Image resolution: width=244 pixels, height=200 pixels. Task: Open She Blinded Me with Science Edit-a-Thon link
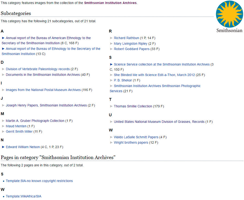(154, 75)
